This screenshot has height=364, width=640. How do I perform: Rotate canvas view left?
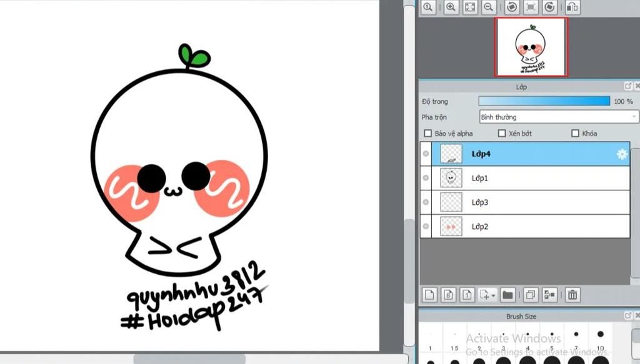[x=511, y=7]
